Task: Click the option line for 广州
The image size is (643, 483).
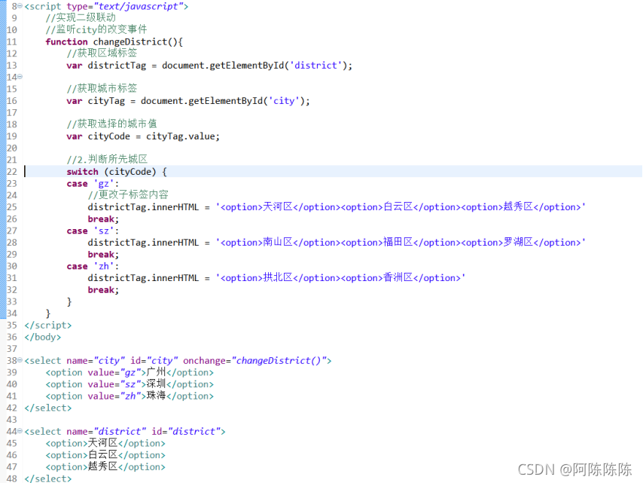Action: point(130,373)
